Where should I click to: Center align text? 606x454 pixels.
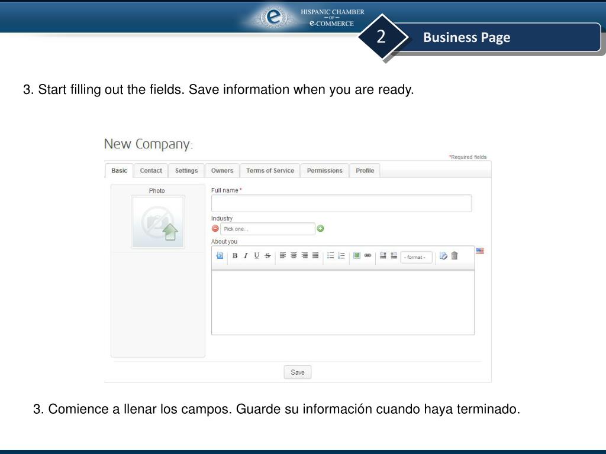point(294,255)
